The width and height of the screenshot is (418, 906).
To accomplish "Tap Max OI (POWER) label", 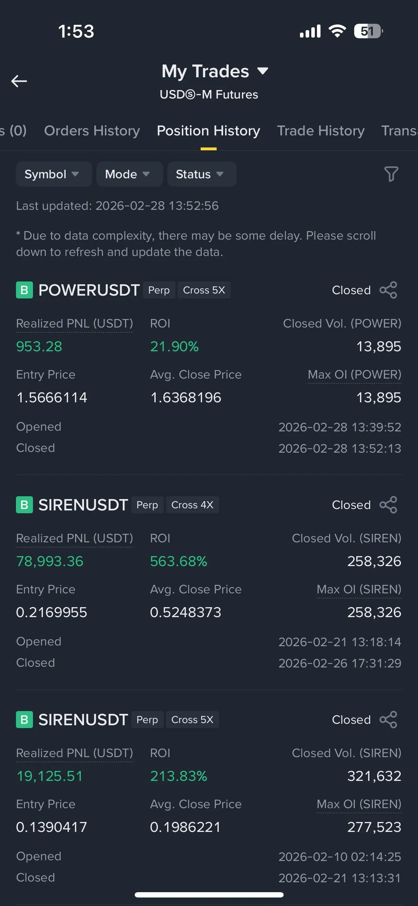I will click(x=354, y=375).
